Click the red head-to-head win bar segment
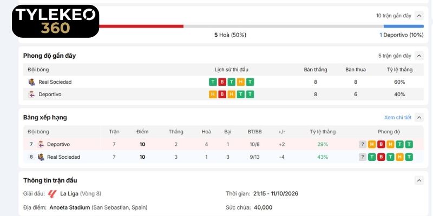Image resolution: width=433 pixels, height=216 pixels. pyautogui.click(x=141, y=26)
